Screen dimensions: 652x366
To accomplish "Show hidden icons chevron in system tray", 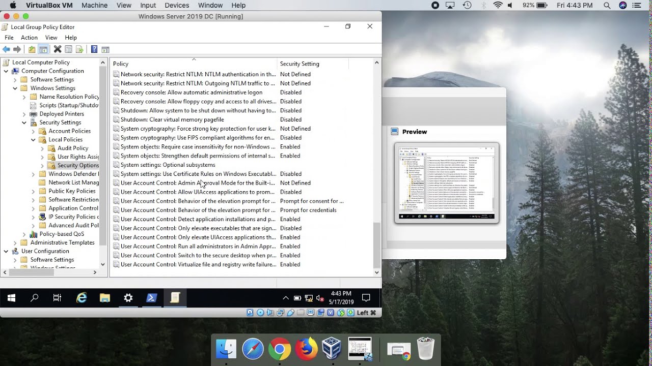I will coord(286,298).
